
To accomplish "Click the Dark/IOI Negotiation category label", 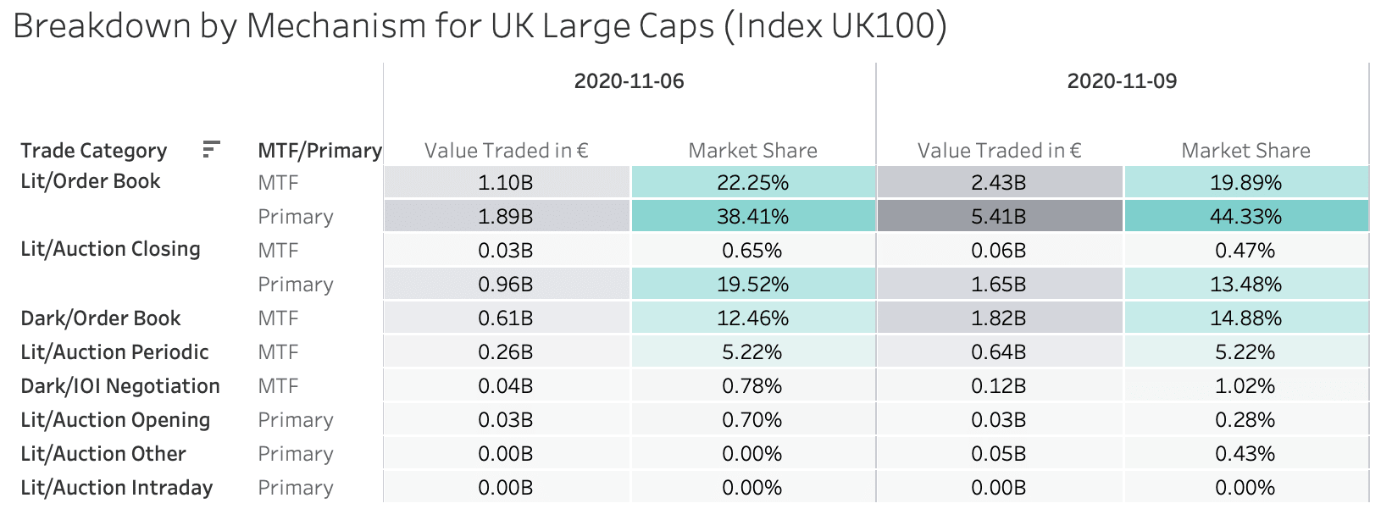I will coord(120,386).
